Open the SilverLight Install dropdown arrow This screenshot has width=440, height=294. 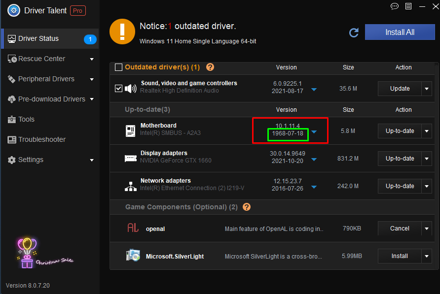click(x=427, y=256)
